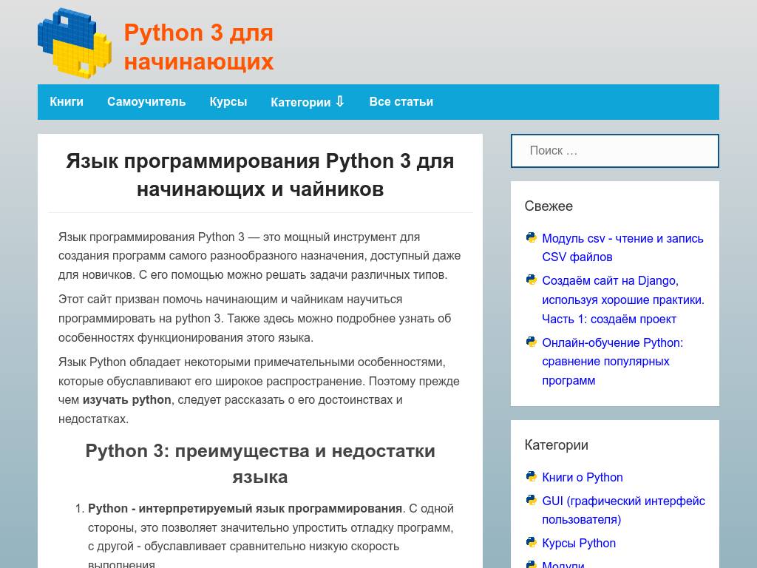Open the Курсы navigation item
This screenshot has height=568, width=757.
(228, 101)
